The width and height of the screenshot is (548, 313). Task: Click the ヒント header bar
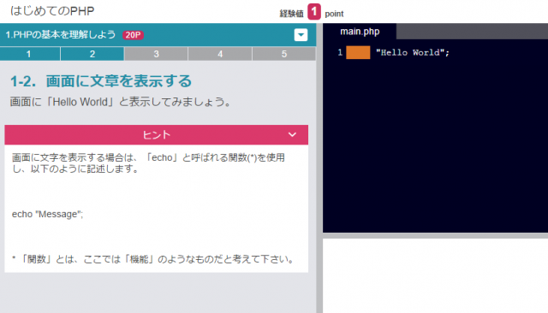point(156,134)
